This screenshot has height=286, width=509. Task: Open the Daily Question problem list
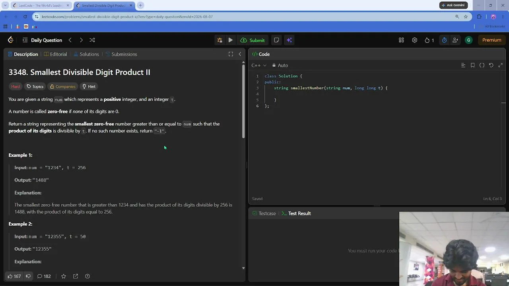pyautogui.click(x=43, y=40)
